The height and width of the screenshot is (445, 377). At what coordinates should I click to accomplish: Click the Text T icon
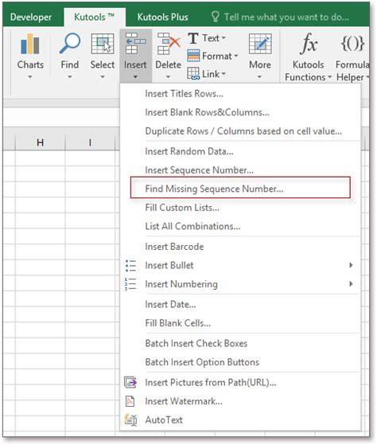(x=193, y=38)
